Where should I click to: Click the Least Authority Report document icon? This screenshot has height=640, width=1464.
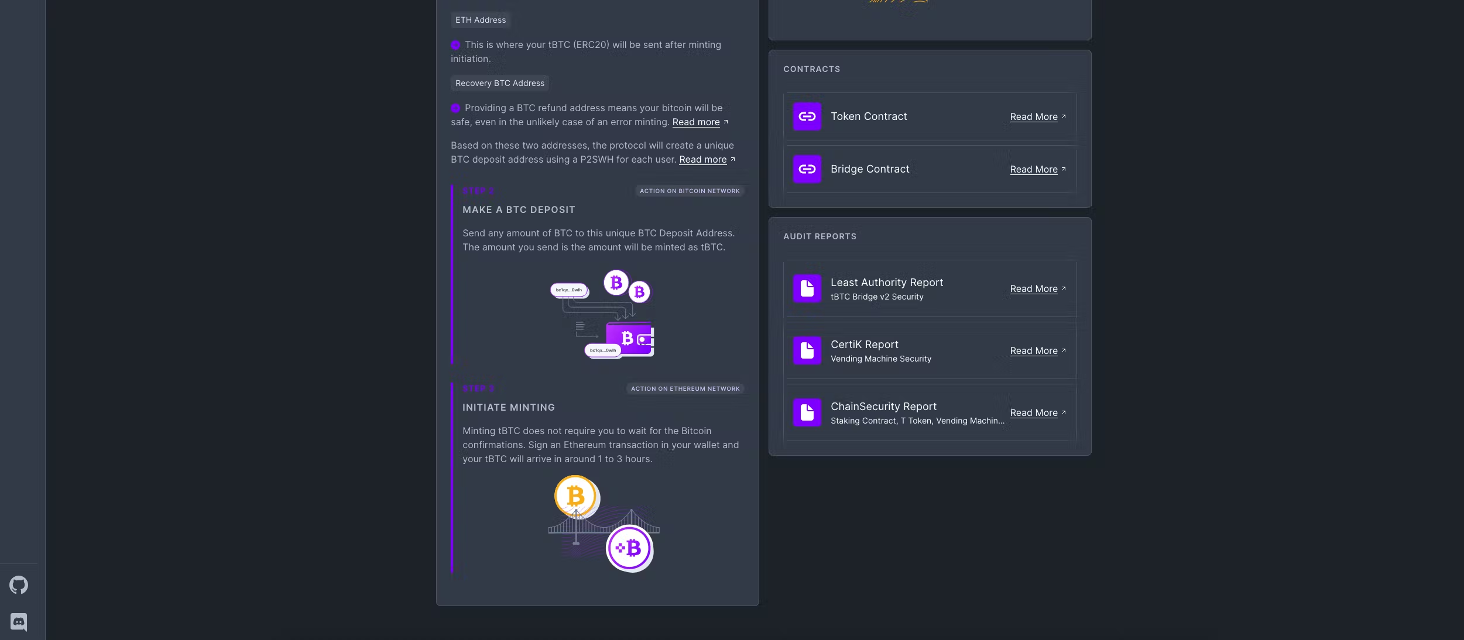[808, 288]
